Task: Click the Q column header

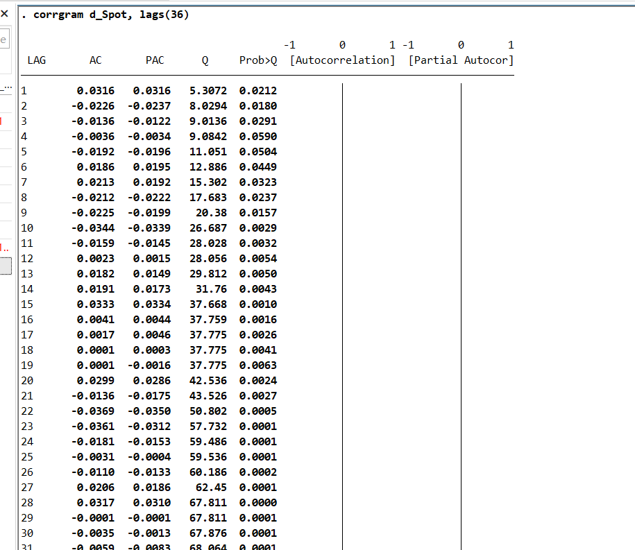Action: (x=205, y=61)
